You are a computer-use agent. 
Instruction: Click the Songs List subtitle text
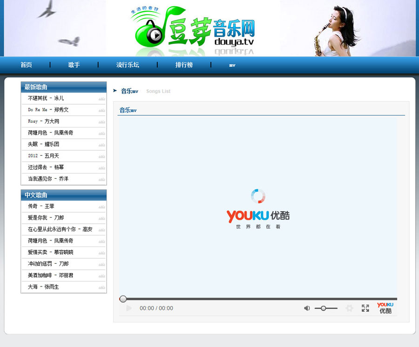(158, 91)
